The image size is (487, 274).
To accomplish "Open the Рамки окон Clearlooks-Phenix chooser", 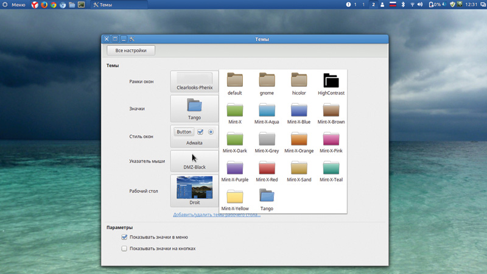I will tap(194, 81).
